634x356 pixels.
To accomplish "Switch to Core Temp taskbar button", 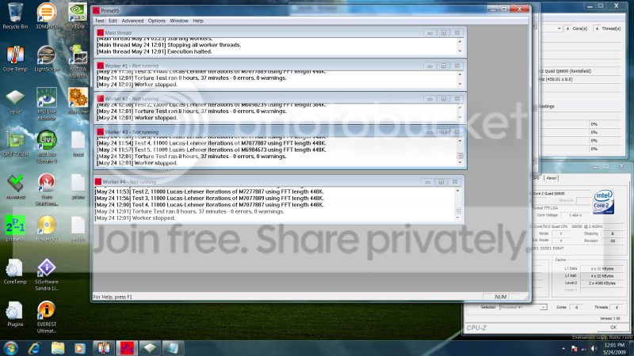I will [104, 348].
